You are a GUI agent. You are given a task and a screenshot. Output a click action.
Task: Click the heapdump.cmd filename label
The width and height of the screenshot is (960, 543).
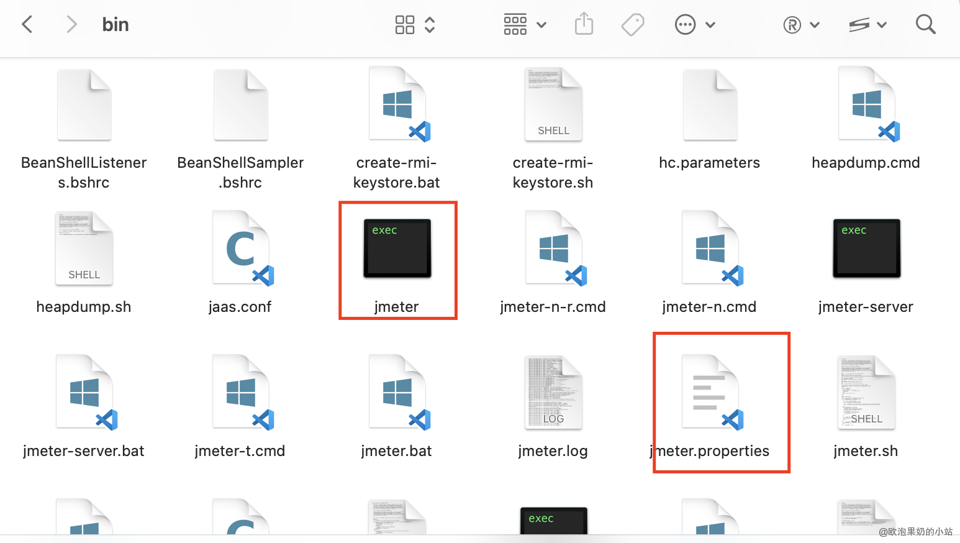866,163
